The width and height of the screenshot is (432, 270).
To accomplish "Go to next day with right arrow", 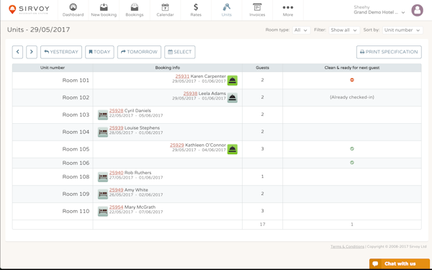I will (x=32, y=52).
